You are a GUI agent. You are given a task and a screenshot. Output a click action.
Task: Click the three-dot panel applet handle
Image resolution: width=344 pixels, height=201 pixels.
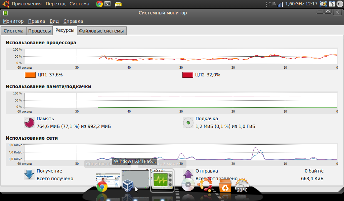point(266,4)
